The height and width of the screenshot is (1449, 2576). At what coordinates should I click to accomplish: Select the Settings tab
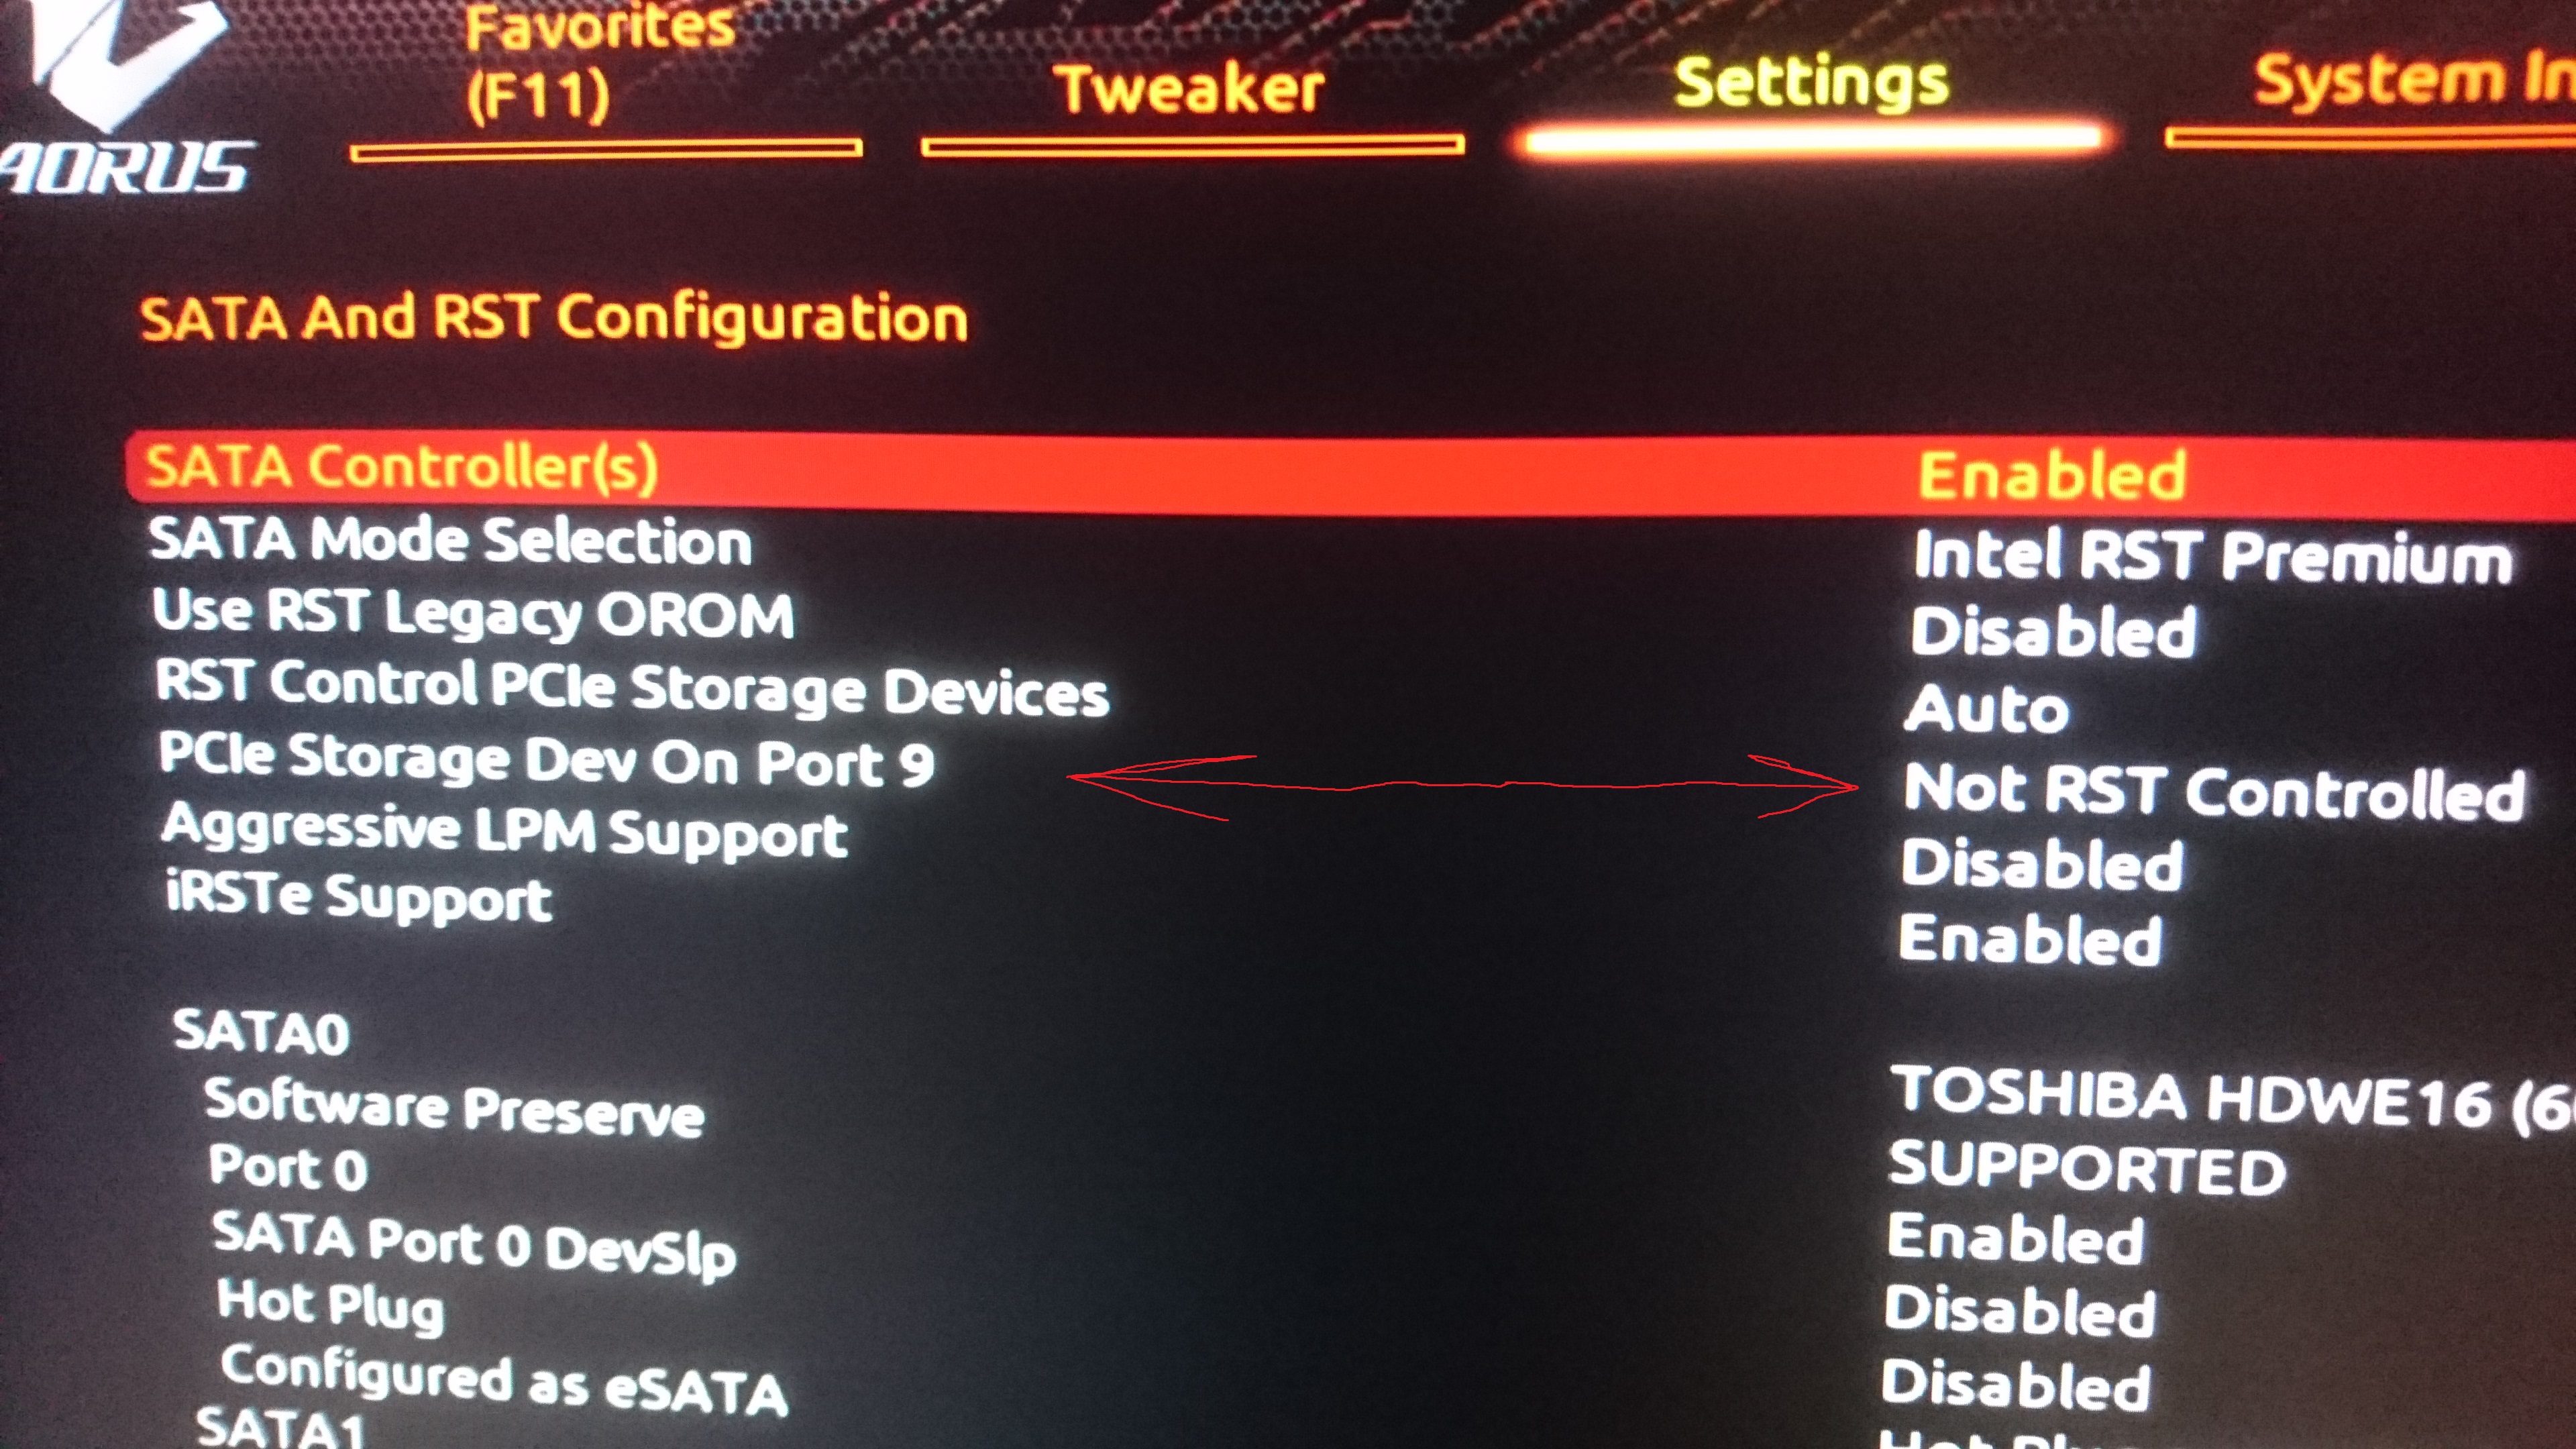tap(1811, 82)
